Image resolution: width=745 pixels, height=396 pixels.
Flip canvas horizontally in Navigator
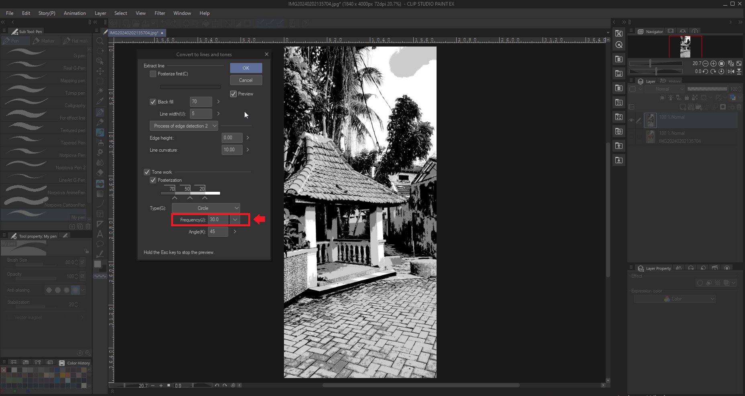(x=731, y=71)
